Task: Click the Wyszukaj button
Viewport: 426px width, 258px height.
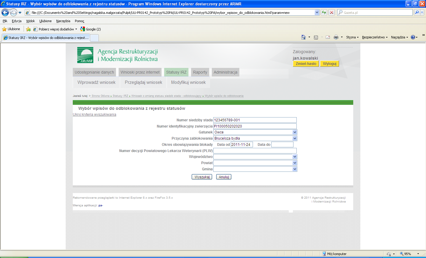Action: pos(202,177)
